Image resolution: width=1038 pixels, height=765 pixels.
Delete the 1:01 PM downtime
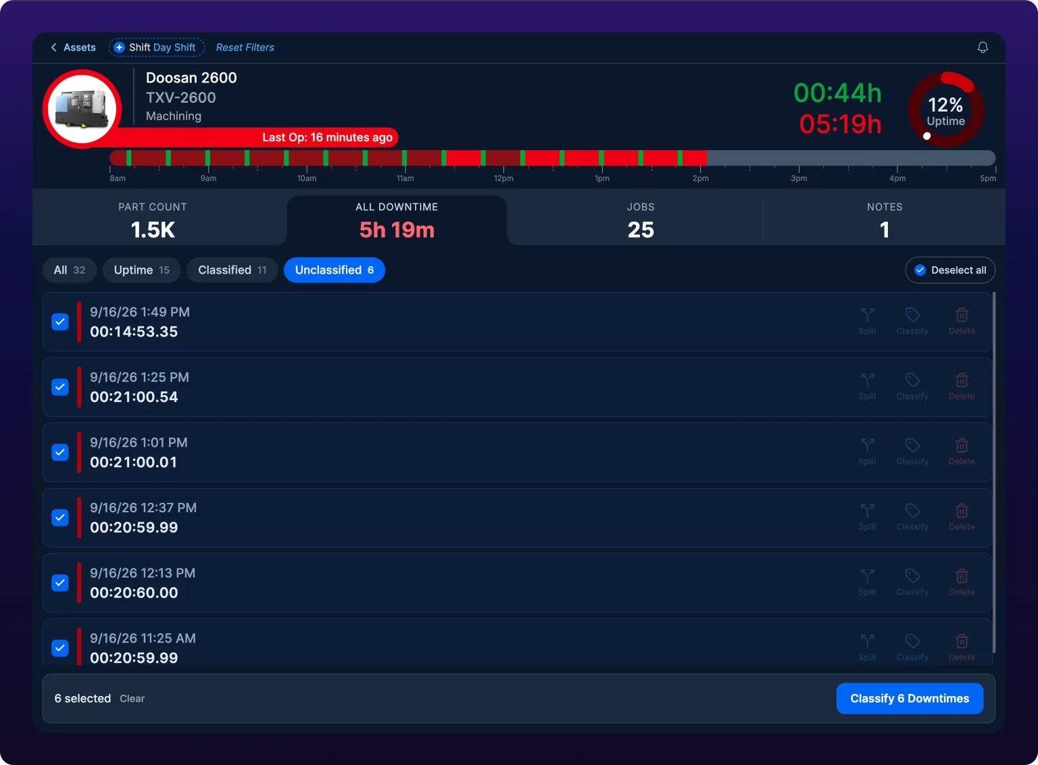[962, 451]
